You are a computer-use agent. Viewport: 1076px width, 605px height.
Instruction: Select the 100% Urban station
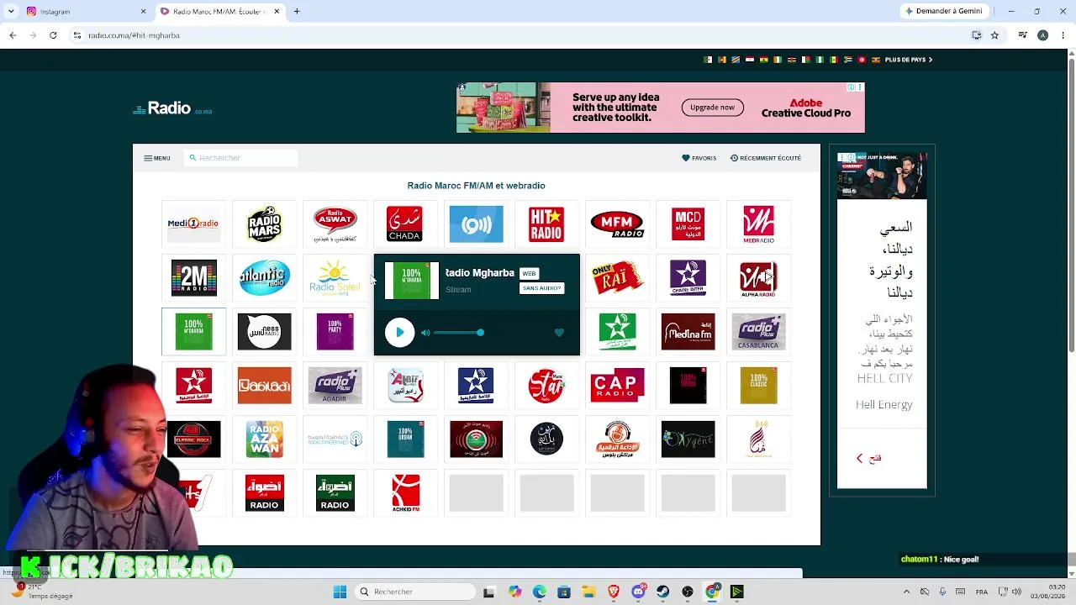tap(405, 439)
